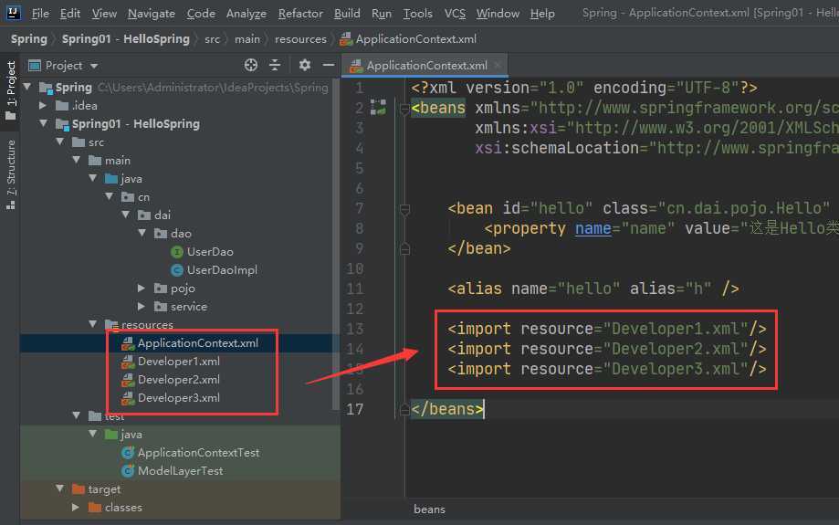This screenshot has width=839, height=525.
Task: Collapse the dai package
Action: click(x=126, y=215)
